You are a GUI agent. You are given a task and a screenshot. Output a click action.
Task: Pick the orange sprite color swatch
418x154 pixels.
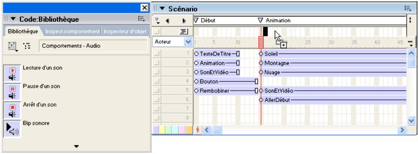pos(189,130)
